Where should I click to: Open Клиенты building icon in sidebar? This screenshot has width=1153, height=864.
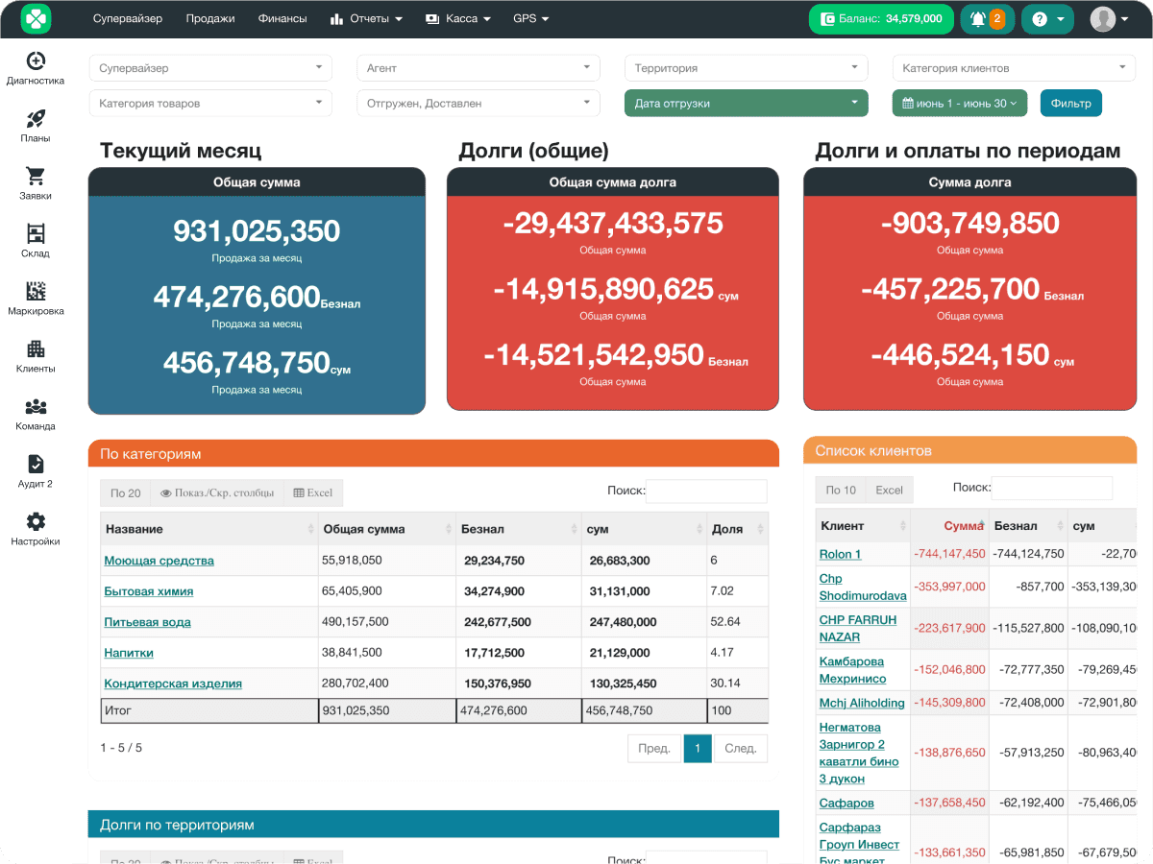click(x=36, y=357)
